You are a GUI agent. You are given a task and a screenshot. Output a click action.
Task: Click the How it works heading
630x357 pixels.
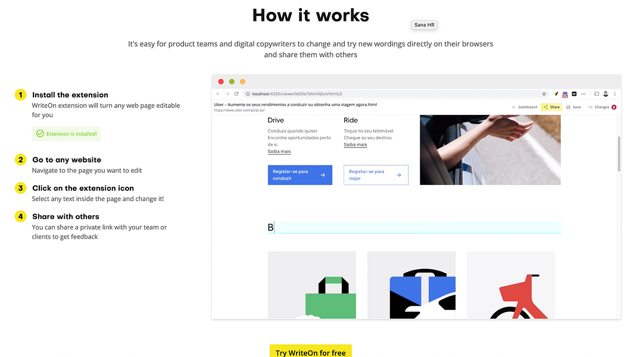click(x=311, y=15)
